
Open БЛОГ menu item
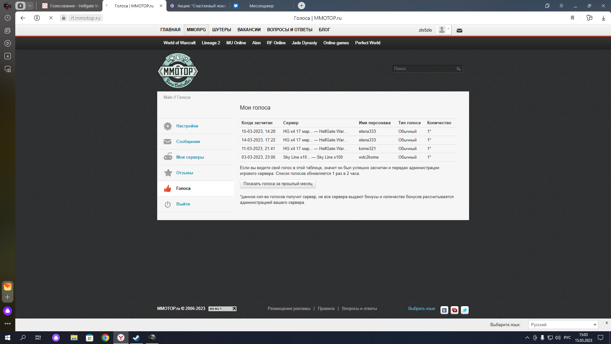pyautogui.click(x=324, y=30)
